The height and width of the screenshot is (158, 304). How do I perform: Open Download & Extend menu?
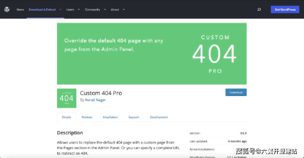pos(42,10)
